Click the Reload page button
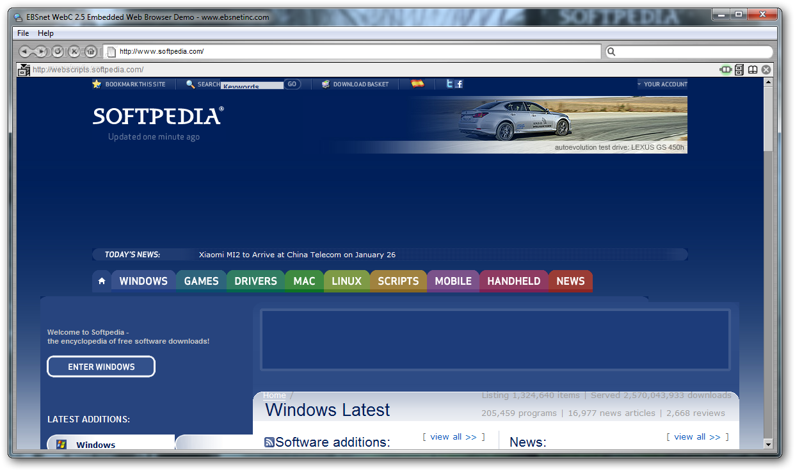This screenshot has height=471, width=795. point(58,51)
